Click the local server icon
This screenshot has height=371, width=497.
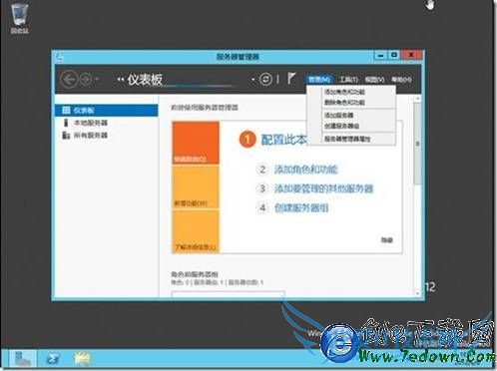point(66,123)
